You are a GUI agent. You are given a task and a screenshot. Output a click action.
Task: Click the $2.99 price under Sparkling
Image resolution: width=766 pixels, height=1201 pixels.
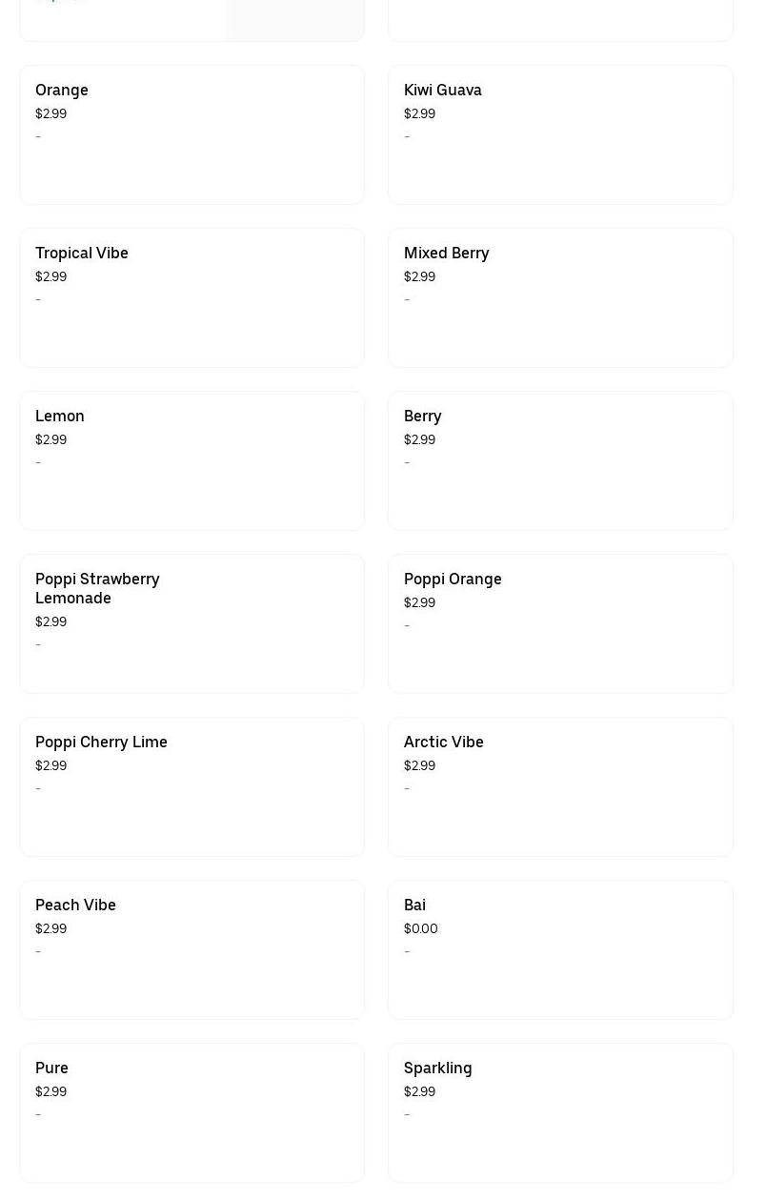419,1091
